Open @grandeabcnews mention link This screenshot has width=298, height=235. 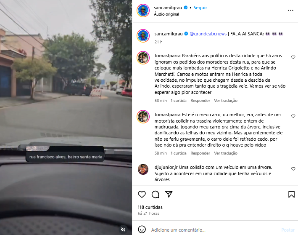208,34
